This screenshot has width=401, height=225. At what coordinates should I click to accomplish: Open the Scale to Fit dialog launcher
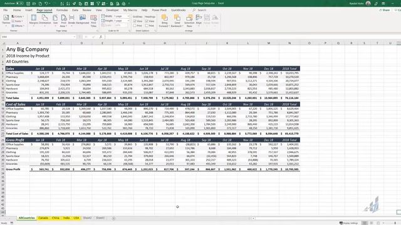pyautogui.click(x=129, y=31)
